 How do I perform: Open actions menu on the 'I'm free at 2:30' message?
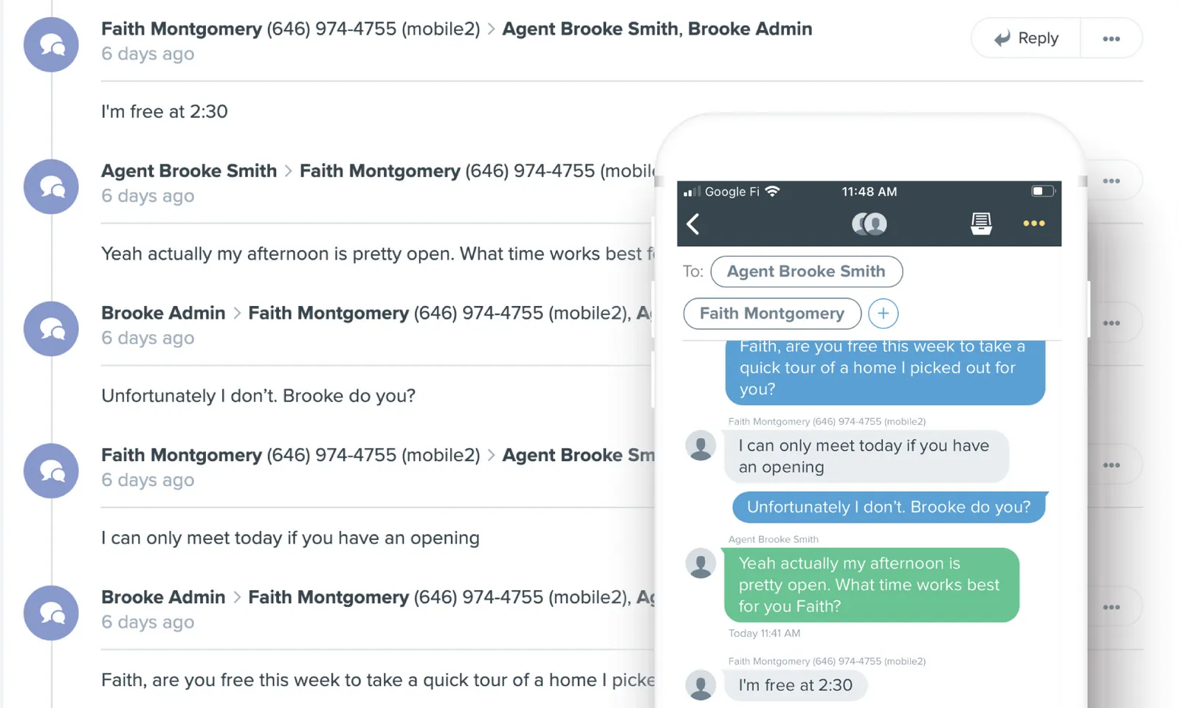click(x=1111, y=38)
